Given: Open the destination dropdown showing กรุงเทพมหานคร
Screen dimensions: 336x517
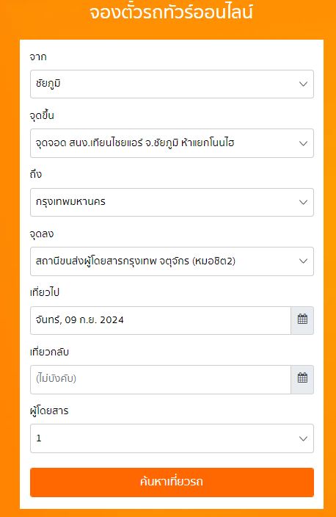Looking at the screenshot, I should tap(172, 202).
